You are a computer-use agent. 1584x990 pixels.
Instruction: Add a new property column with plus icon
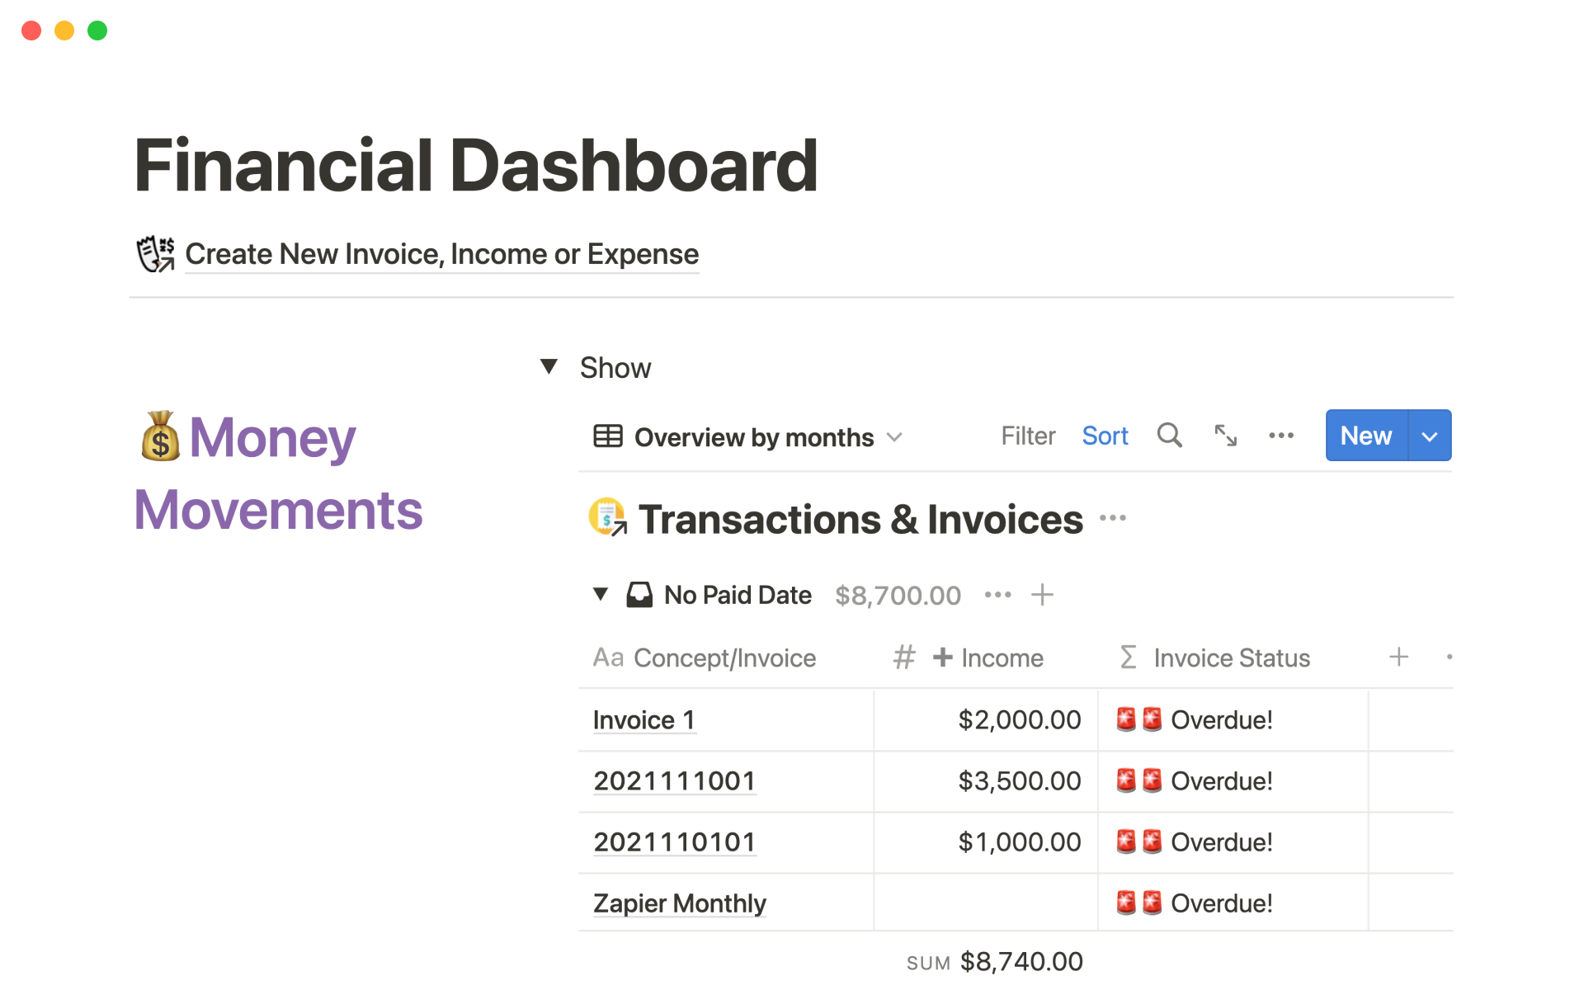1398,658
